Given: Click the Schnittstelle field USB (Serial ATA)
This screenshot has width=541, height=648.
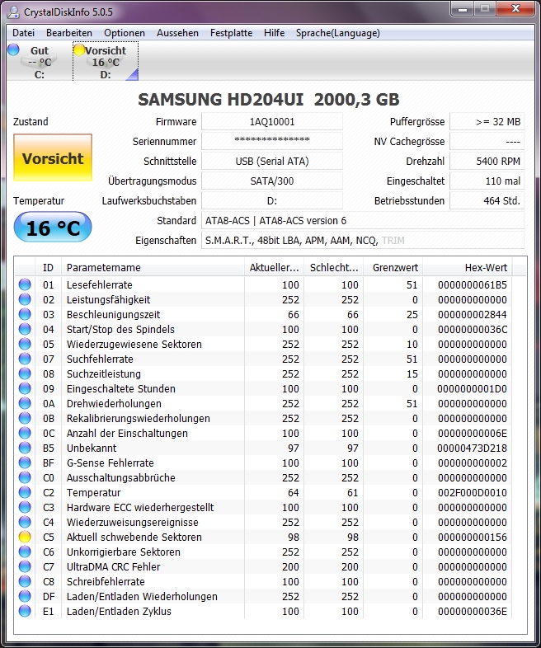Looking at the screenshot, I should click(x=272, y=161).
